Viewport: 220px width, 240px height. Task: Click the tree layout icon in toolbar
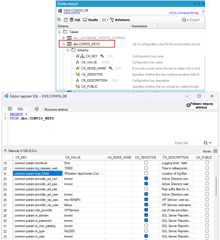[59, 20]
